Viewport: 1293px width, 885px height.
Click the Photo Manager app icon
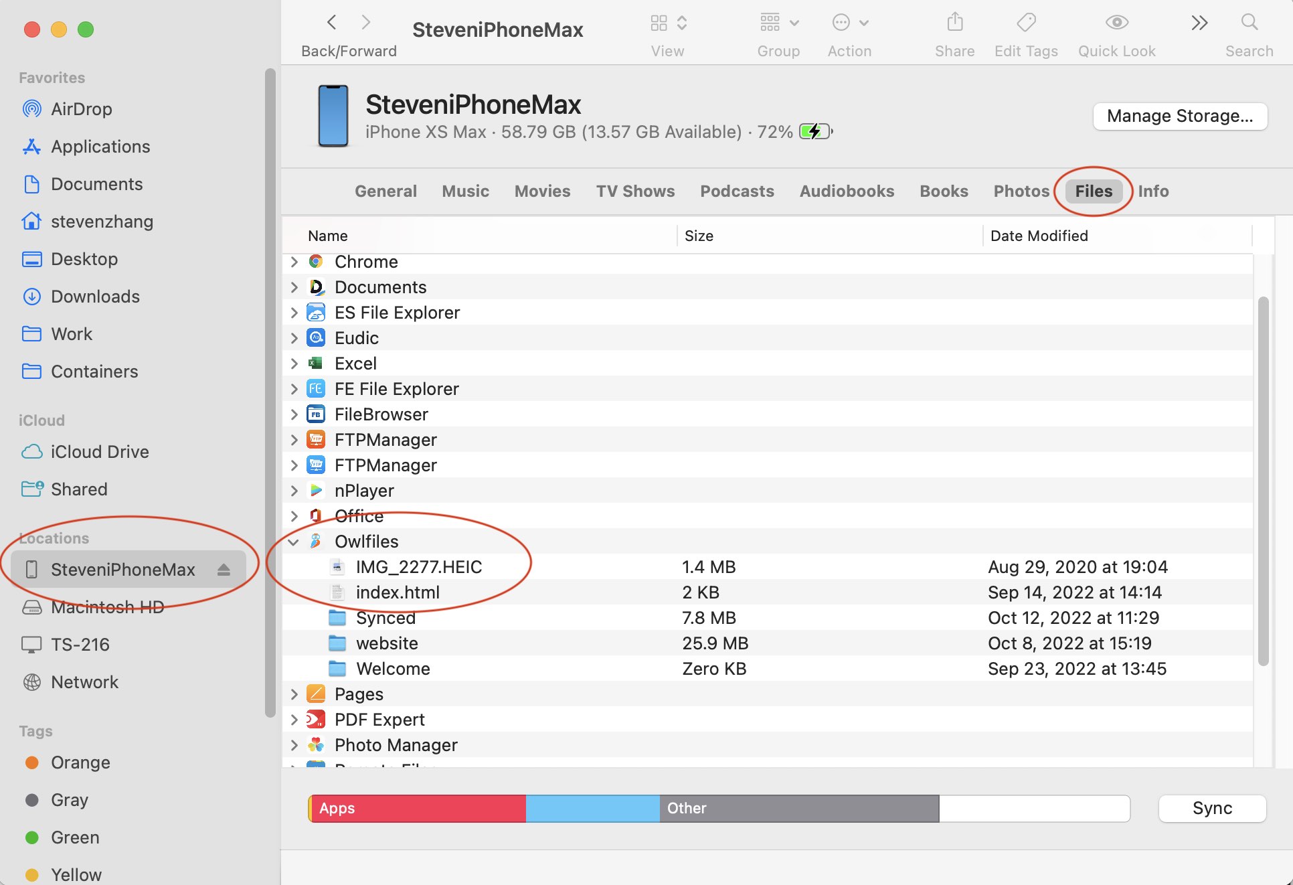tap(316, 745)
